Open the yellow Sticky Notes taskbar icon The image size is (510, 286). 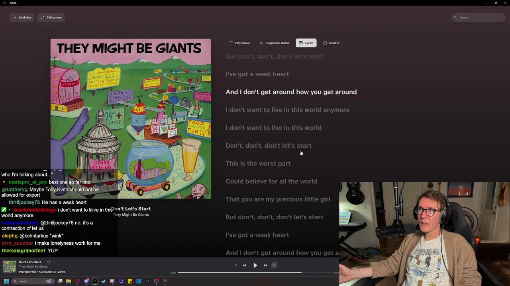click(x=130, y=281)
